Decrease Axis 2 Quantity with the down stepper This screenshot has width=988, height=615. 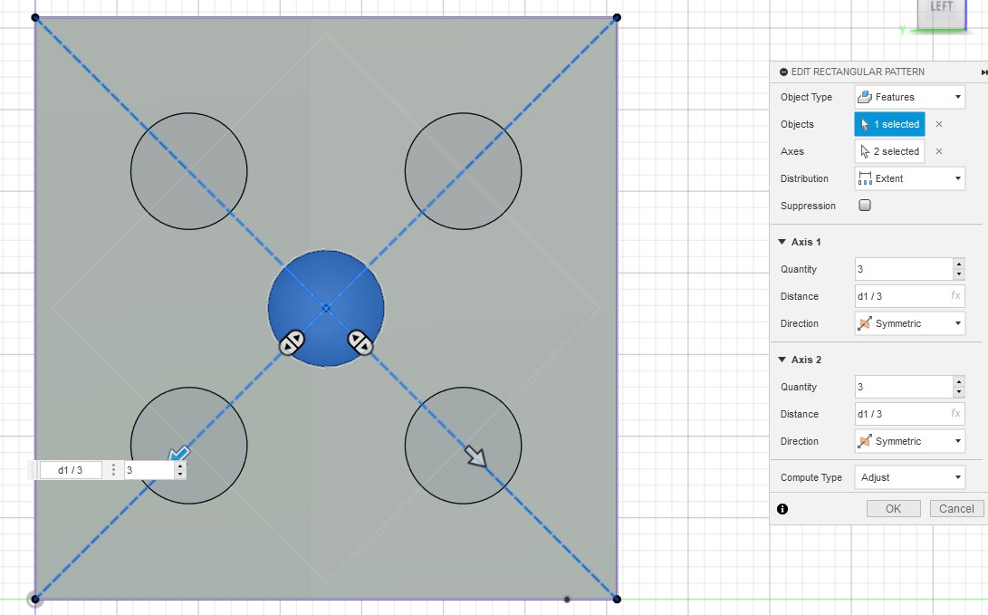959,392
